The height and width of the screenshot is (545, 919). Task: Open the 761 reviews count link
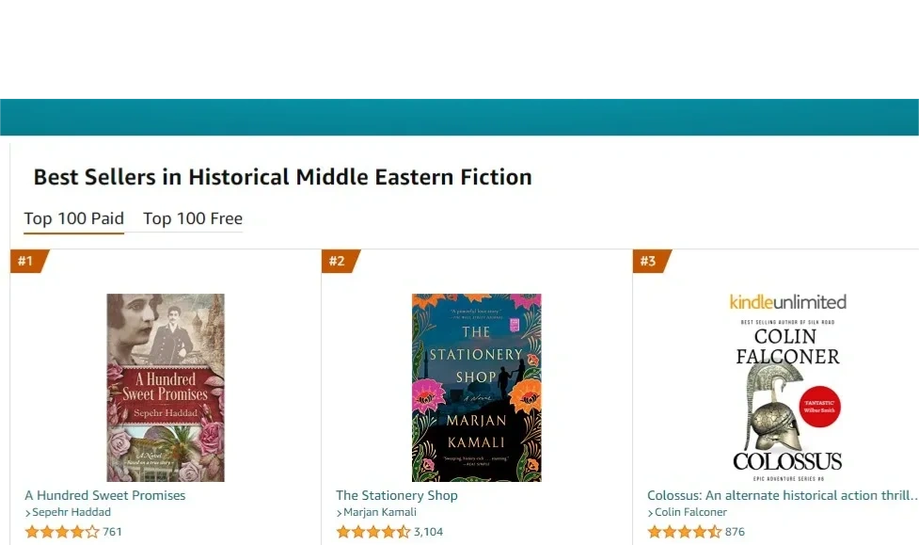[x=113, y=532]
